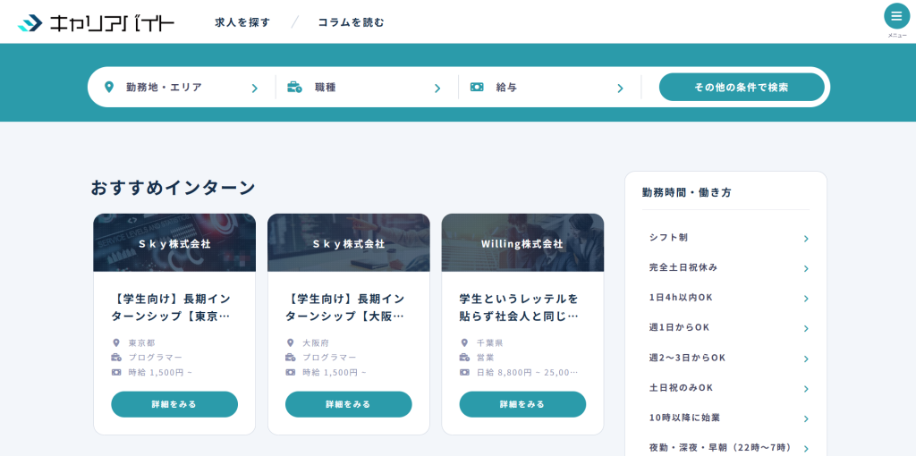Click the briefcase icon beside 職種
The height and width of the screenshot is (456, 916).
pos(294,88)
